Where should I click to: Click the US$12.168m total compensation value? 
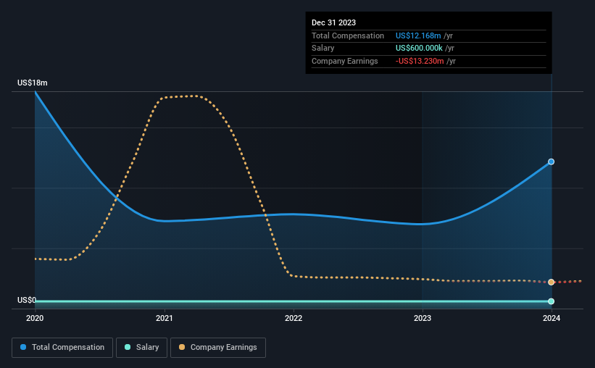click(418, 35)
